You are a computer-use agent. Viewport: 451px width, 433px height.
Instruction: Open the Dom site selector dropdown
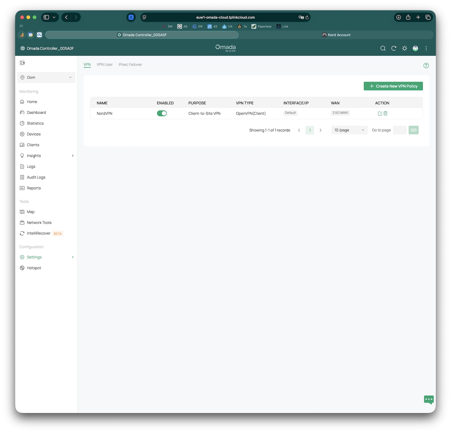point(46,78)
